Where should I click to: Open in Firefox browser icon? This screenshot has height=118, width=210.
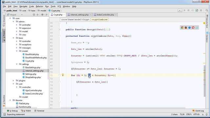tap(186, 28)
